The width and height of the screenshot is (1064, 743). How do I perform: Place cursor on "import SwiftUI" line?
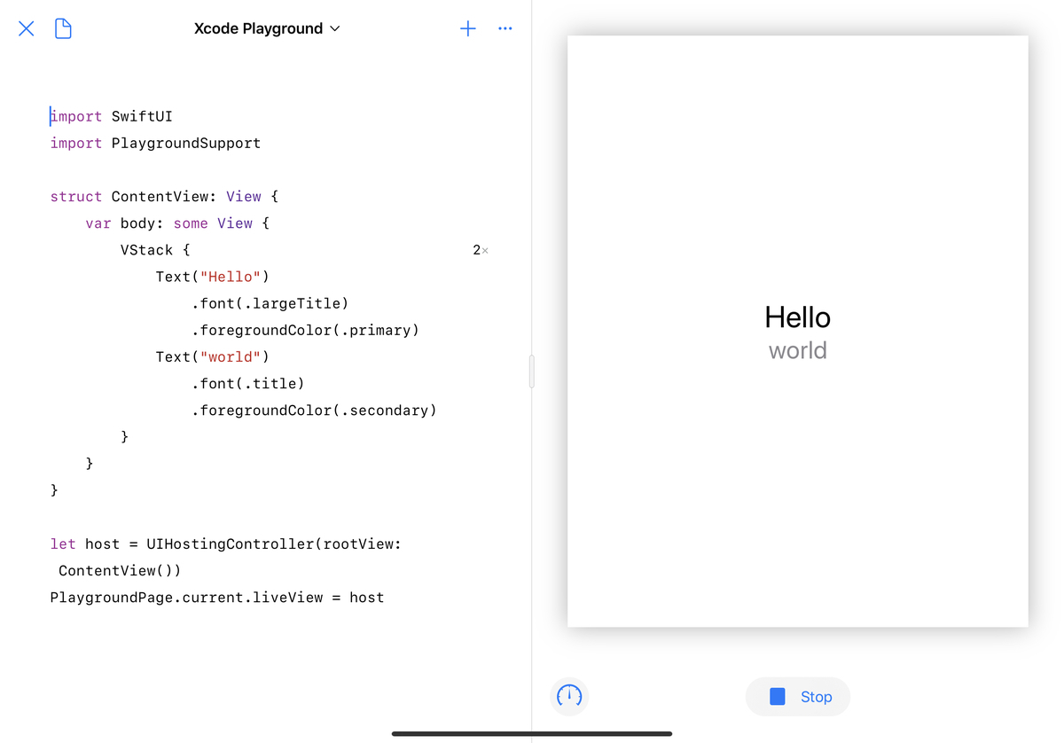[111, 116]
